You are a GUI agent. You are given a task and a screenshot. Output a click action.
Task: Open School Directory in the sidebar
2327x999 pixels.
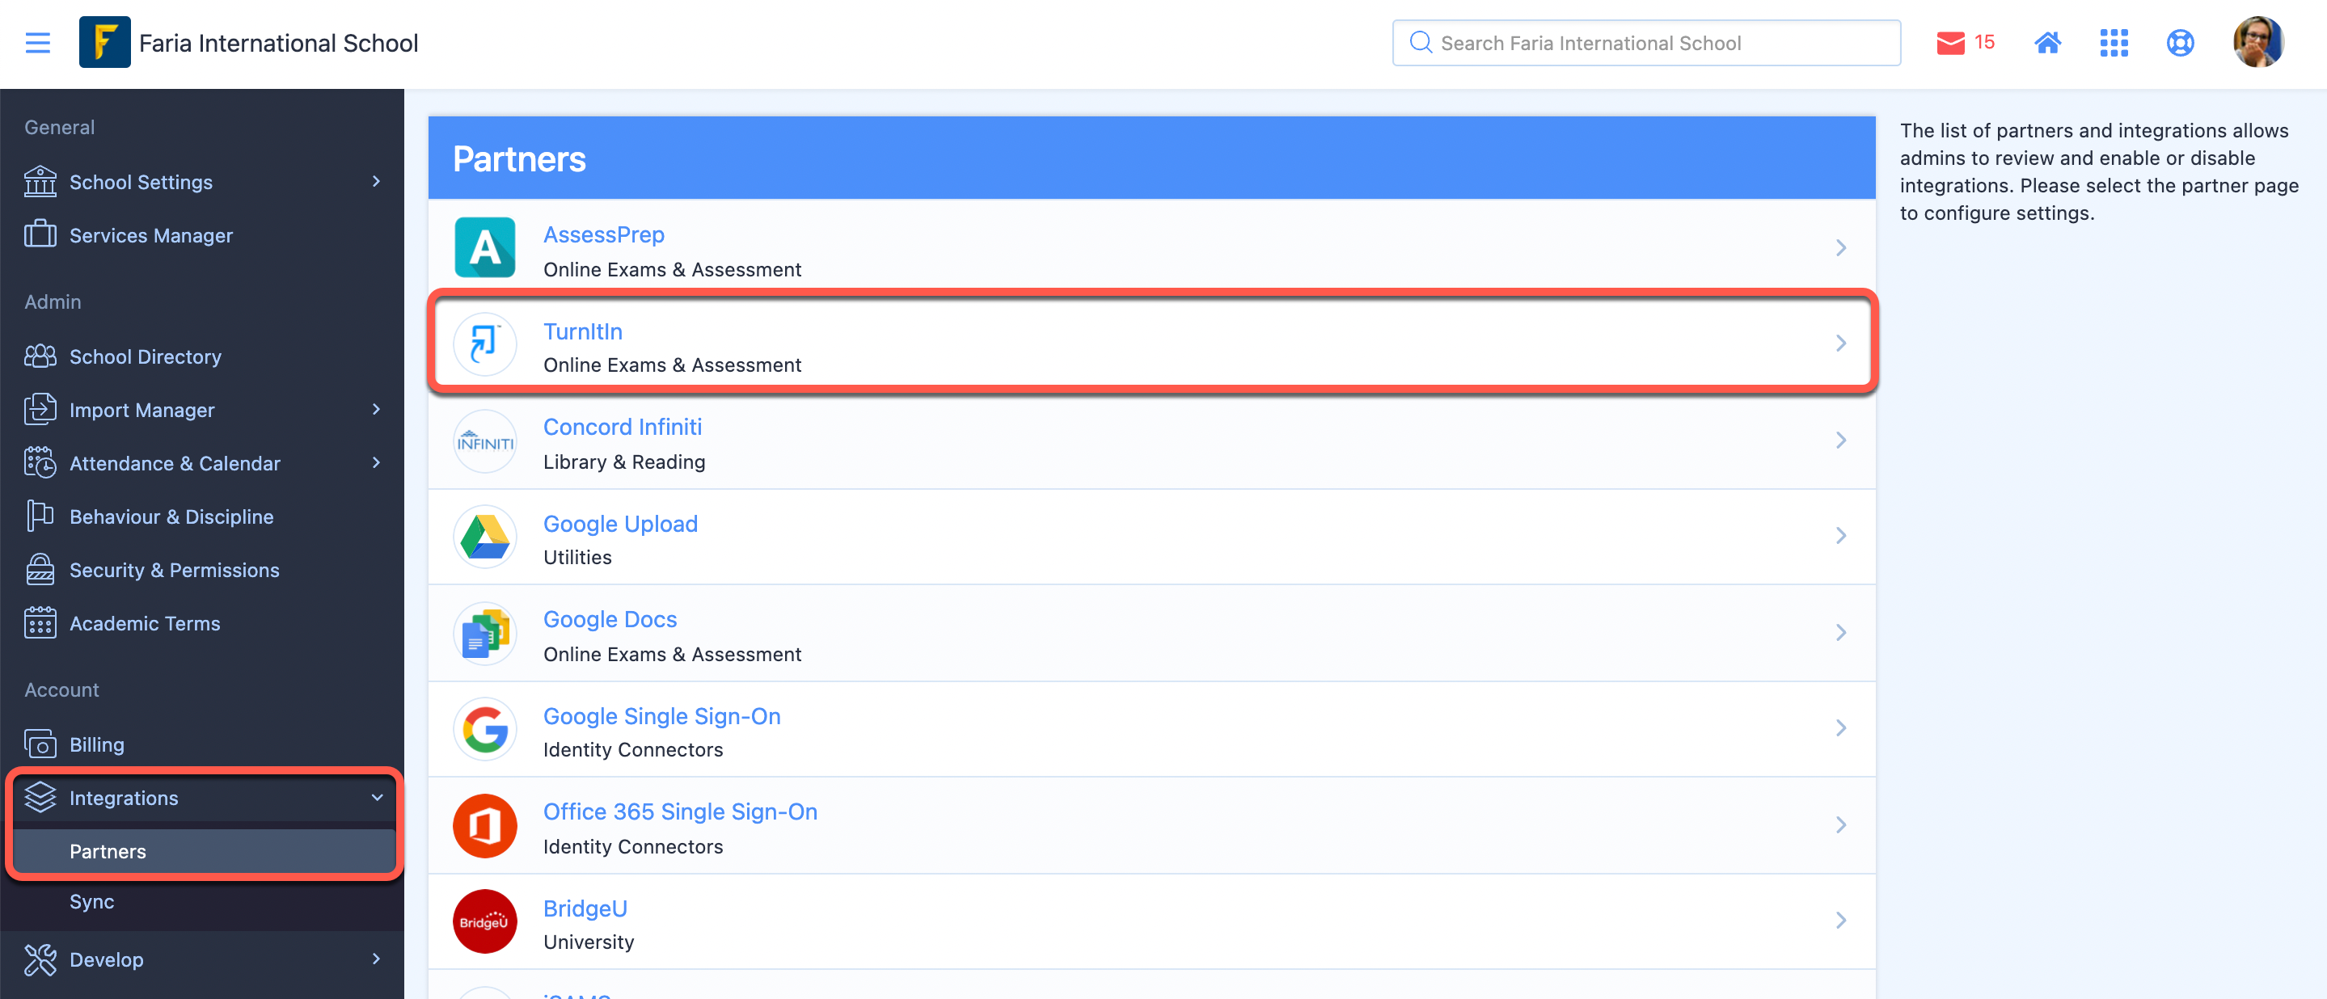point(146,356)
